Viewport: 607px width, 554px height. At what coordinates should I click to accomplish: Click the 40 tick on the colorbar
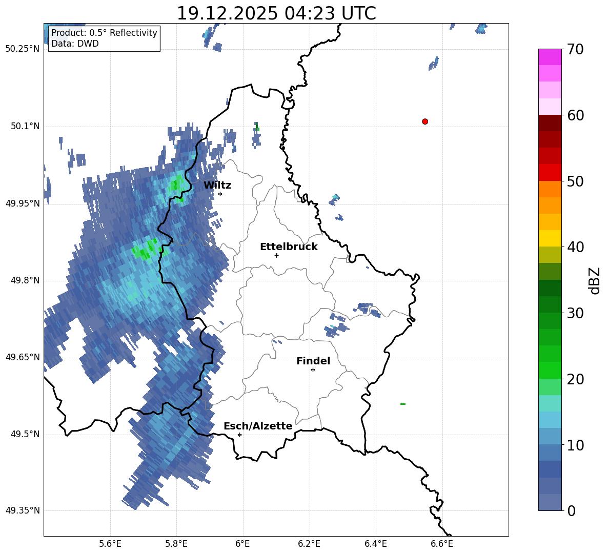click(575, 247)
